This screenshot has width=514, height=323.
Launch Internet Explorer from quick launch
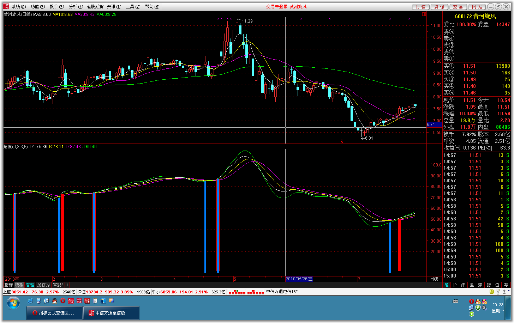tap(30, 301)
